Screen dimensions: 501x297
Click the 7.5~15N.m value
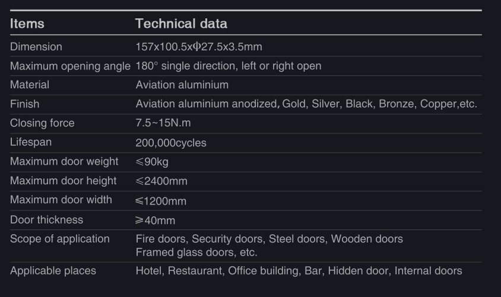pos(163,123)
